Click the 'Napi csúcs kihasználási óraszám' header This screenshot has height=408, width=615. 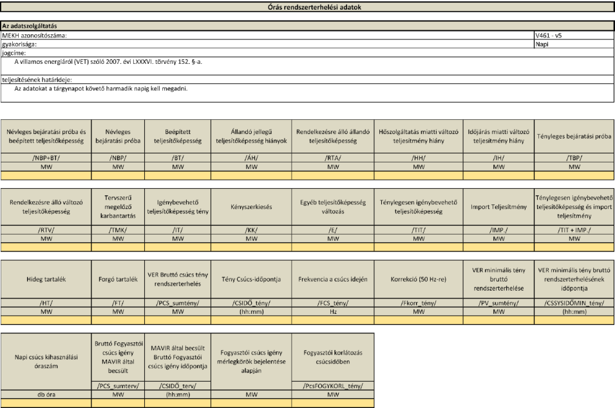point(46,357)
